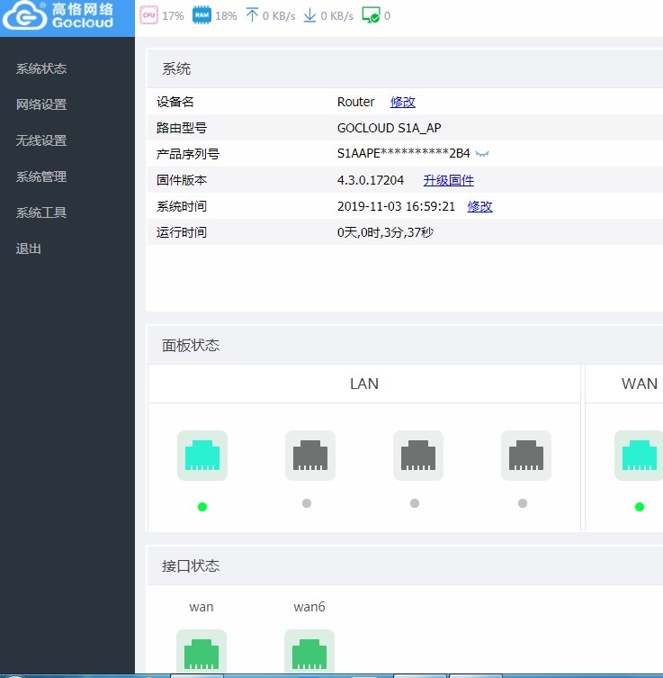Image resolution: width=663 pixels, height=678 pixels.
Task: Click green status dot under WAN port
Action: [x=640, y=507]
